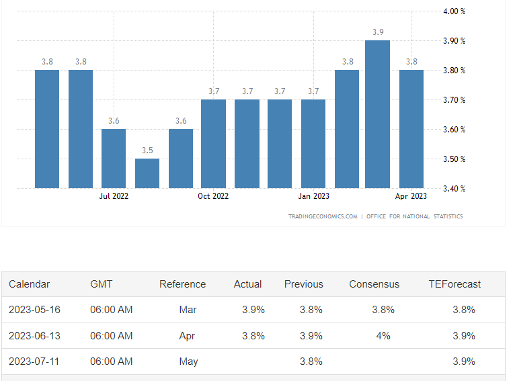Select the Jul 2022 bar showing 3.6
515x381 pixels.
(114, 159)
